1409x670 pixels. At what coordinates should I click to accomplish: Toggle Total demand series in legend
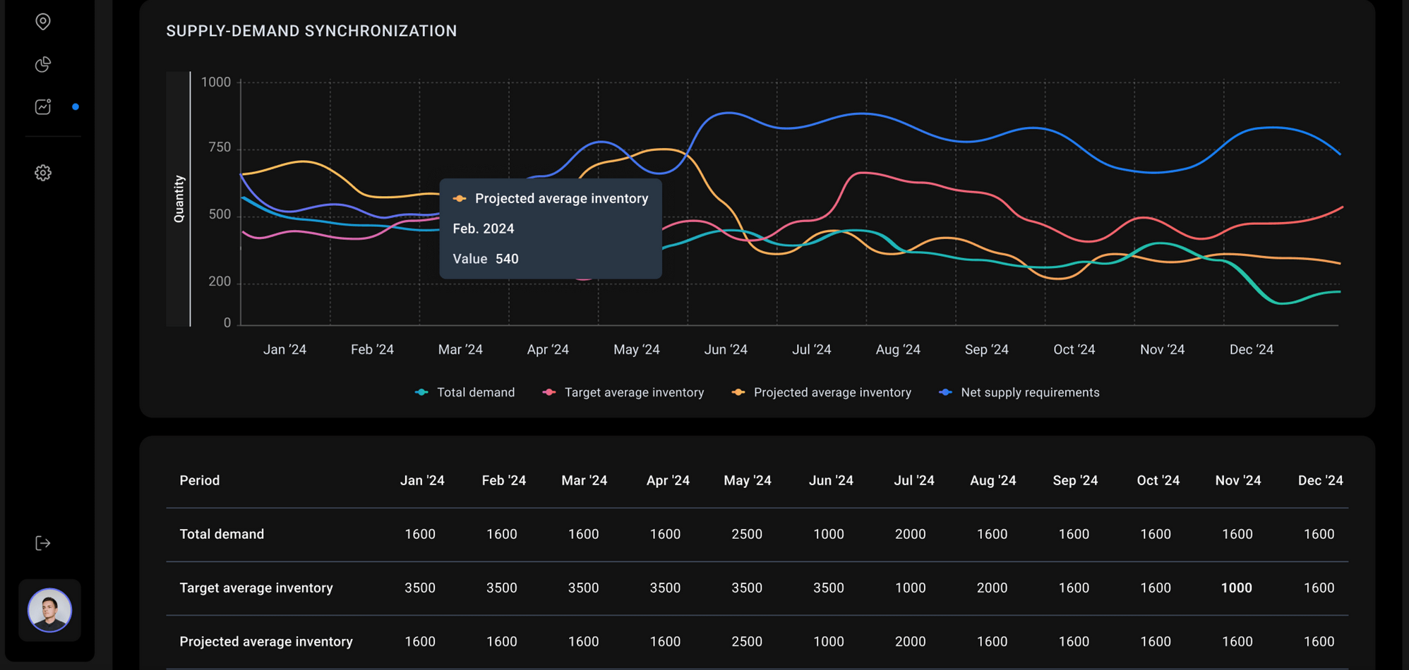(x=465, y=393)
